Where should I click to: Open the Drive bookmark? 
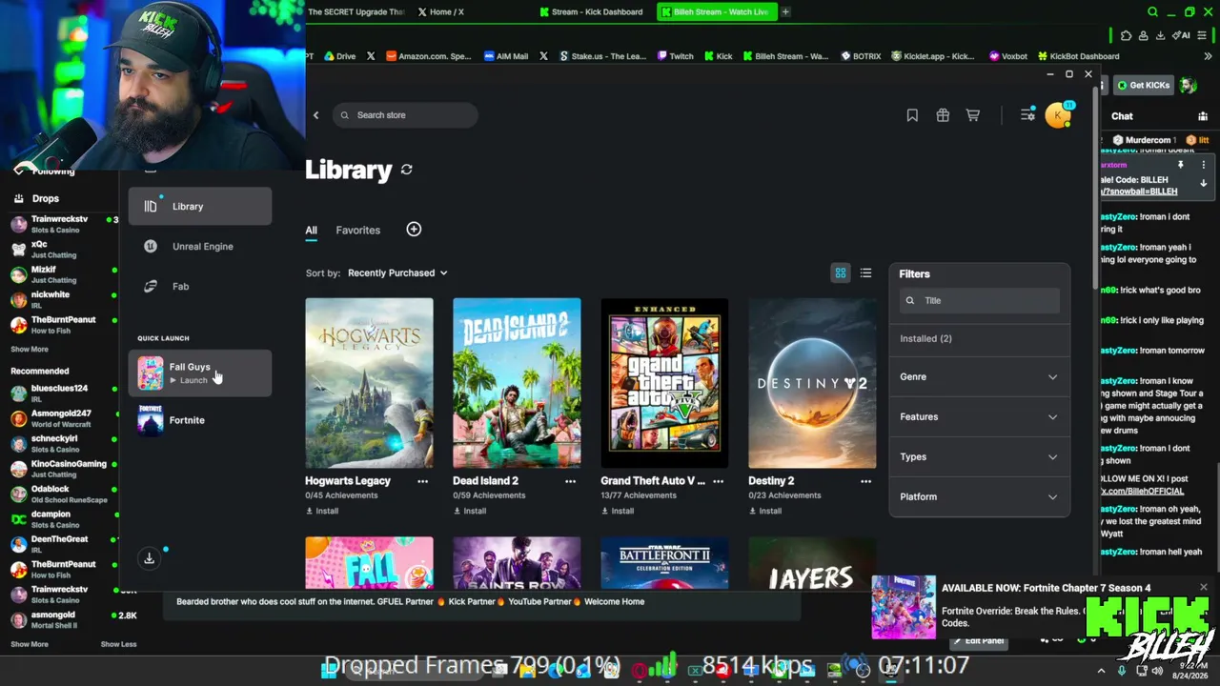coord(339,56)
